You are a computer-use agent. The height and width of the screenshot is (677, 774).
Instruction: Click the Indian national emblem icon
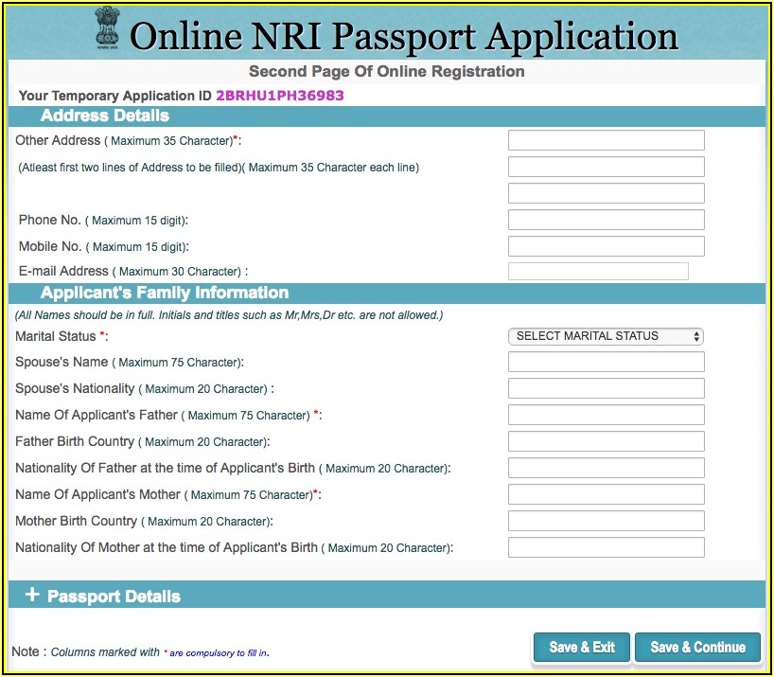(108, 31)
